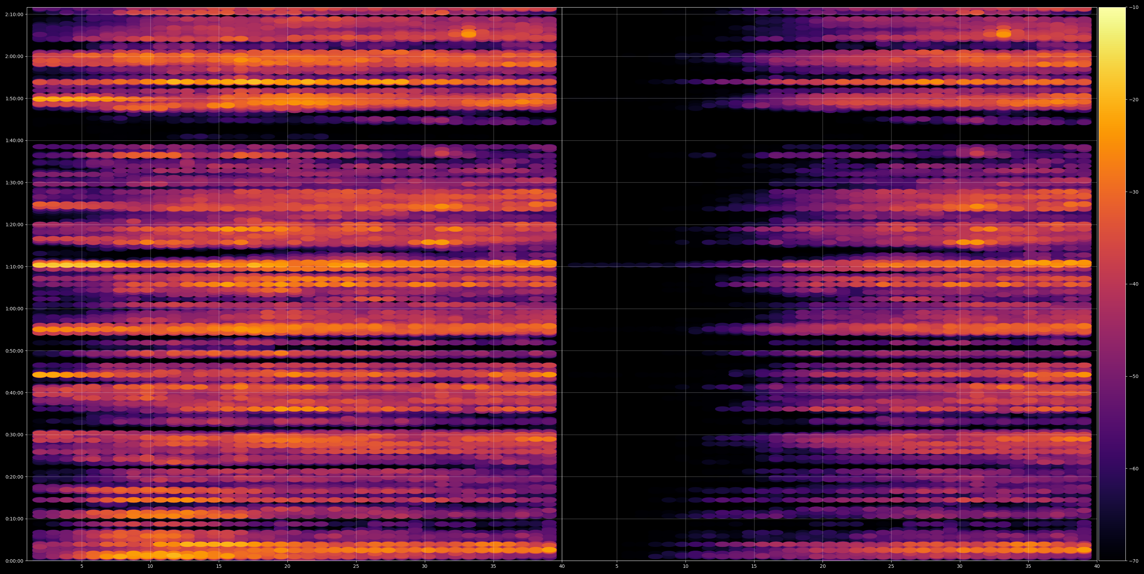Select the −70 label beside the colorbar
This screenshot has height=574, width=1144.
click(1133, 561)
